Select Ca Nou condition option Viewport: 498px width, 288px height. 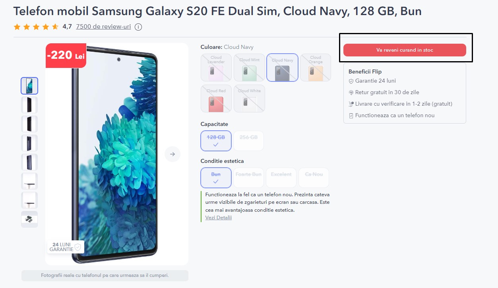pyautogui.click(x=314, y=178)
